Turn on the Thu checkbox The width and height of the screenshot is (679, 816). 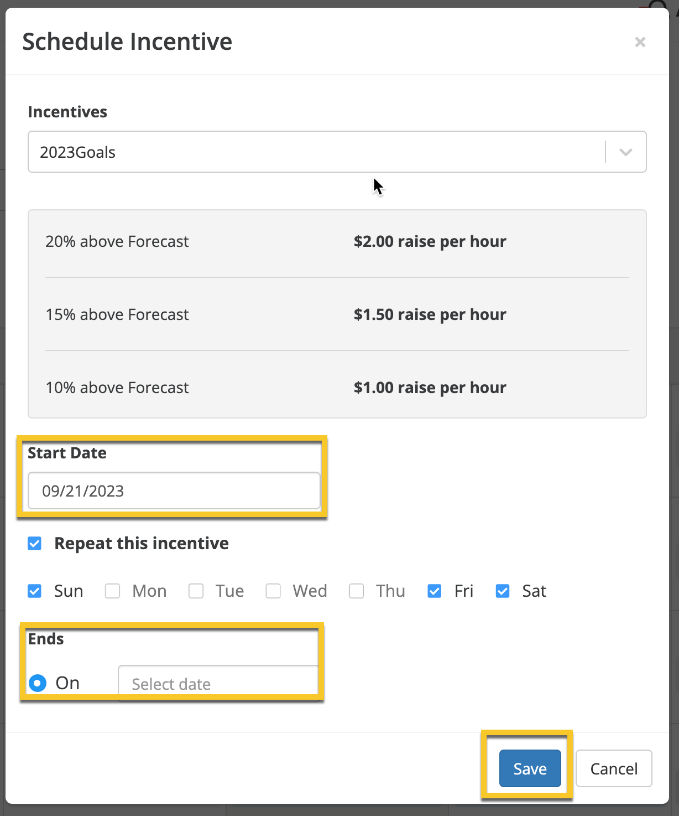point(357,591)
